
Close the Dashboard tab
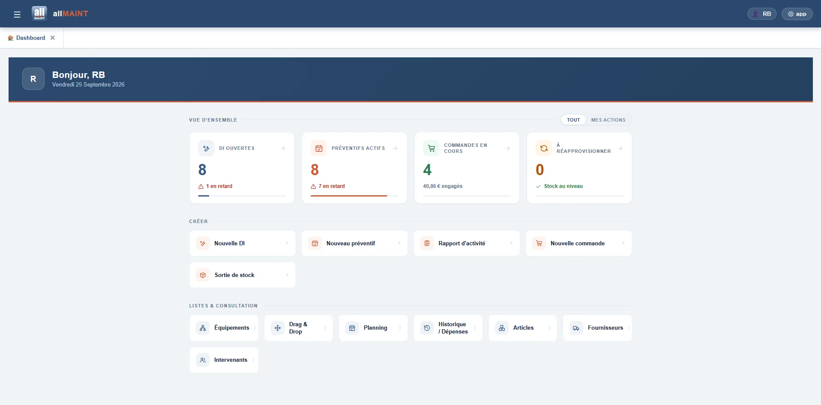(x=53, y=38)
